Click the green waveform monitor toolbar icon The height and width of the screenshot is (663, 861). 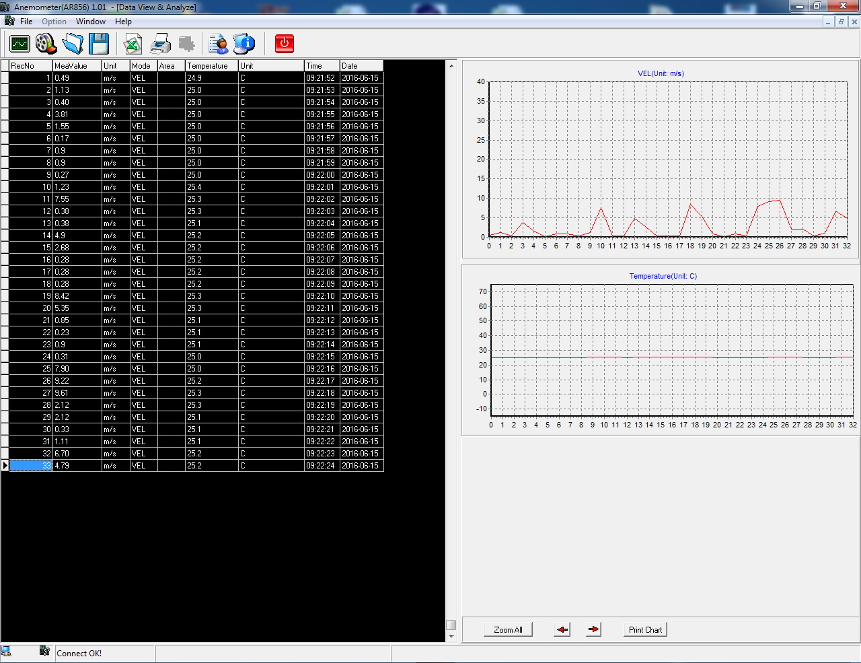[20, 44]
